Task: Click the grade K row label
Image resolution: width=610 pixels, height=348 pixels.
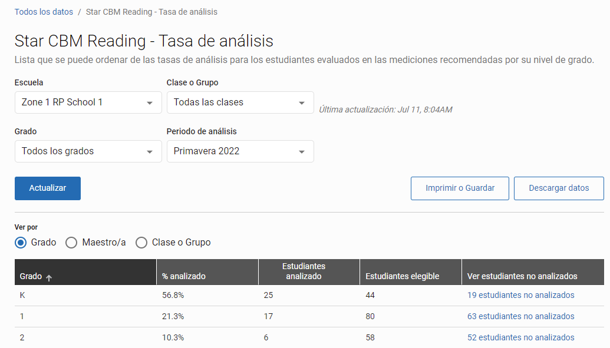Action: (22, 295)
